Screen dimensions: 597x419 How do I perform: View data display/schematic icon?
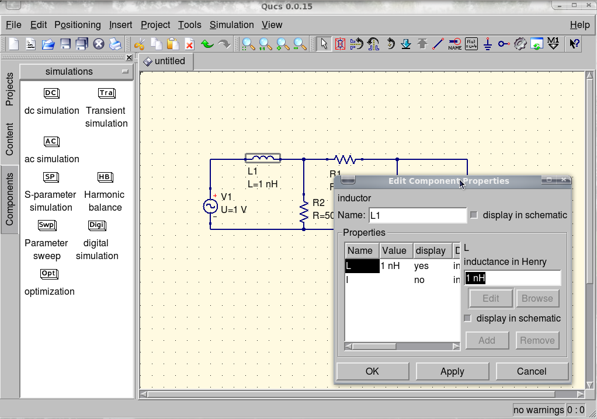click(x=536, y=44)
